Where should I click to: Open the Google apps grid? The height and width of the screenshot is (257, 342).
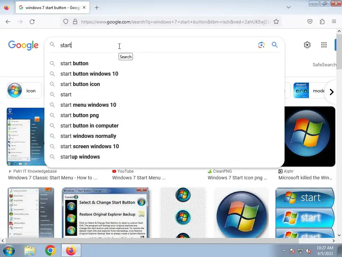[324, 45]
